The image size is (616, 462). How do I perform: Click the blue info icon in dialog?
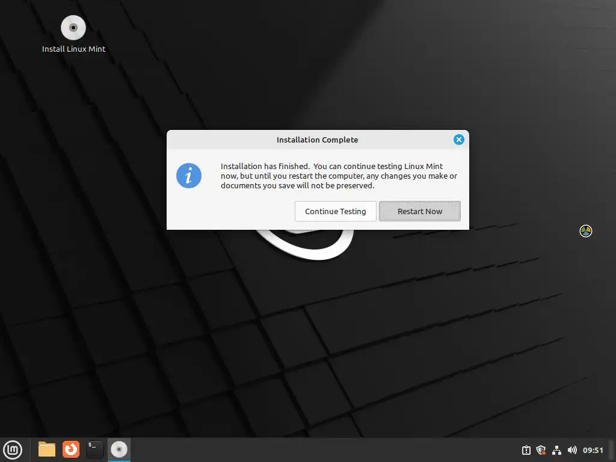[x=188, y=176]
